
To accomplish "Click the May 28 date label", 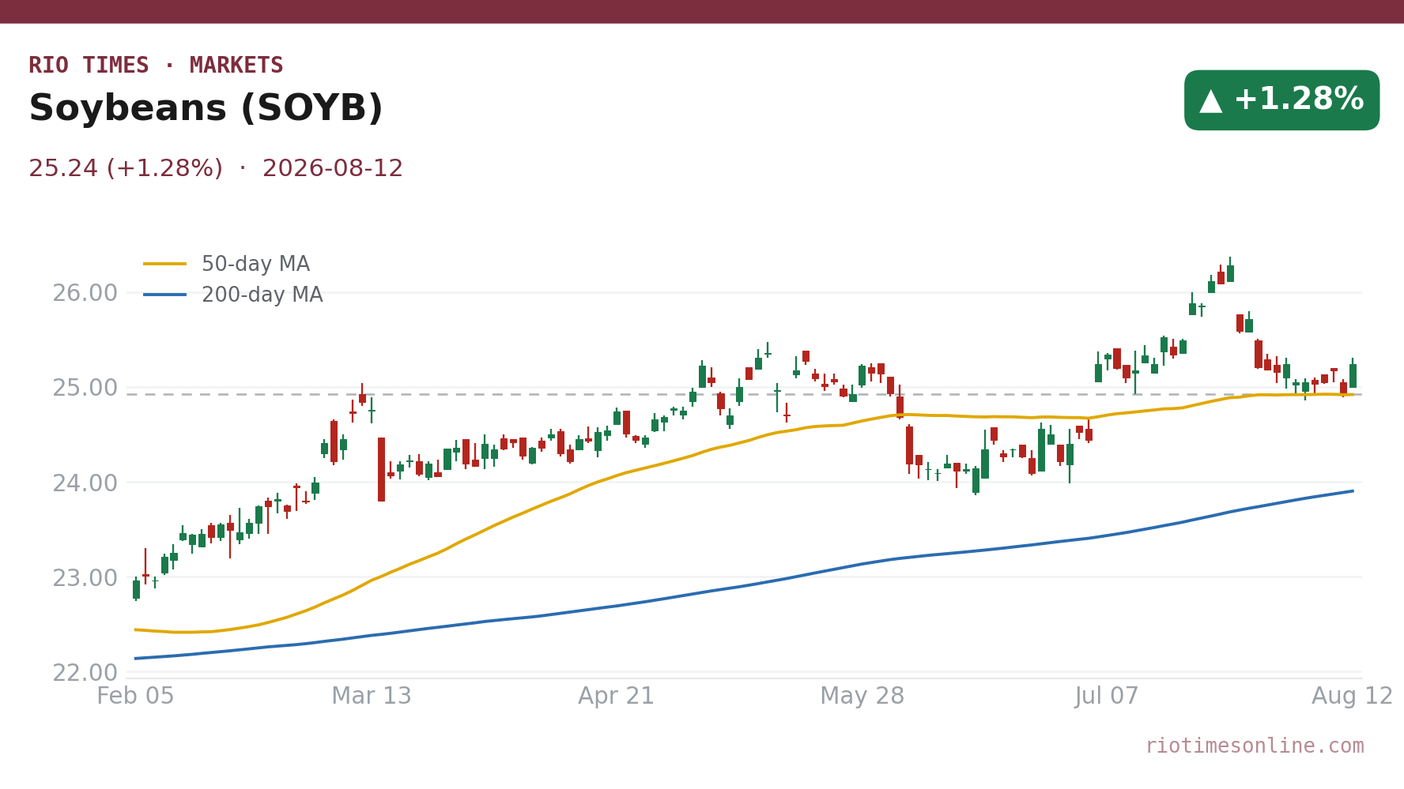I will [x=862, y=697].
